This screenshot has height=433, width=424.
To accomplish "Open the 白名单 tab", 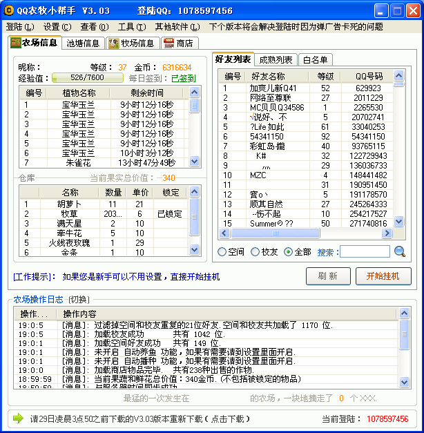I will click(x=315, y=60).
